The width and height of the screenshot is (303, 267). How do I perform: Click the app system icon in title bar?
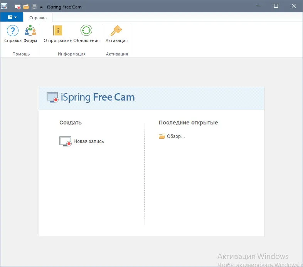click(4, 6)
